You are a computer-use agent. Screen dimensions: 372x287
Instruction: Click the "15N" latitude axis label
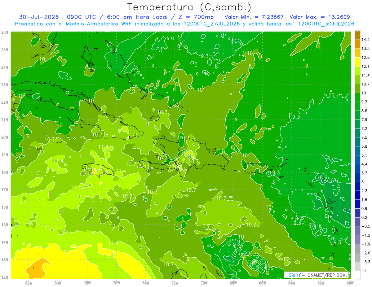[x=4, y=225]
